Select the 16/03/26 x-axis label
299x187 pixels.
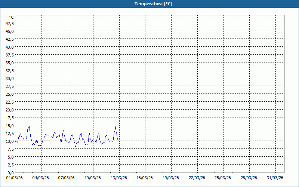[145, 178]
